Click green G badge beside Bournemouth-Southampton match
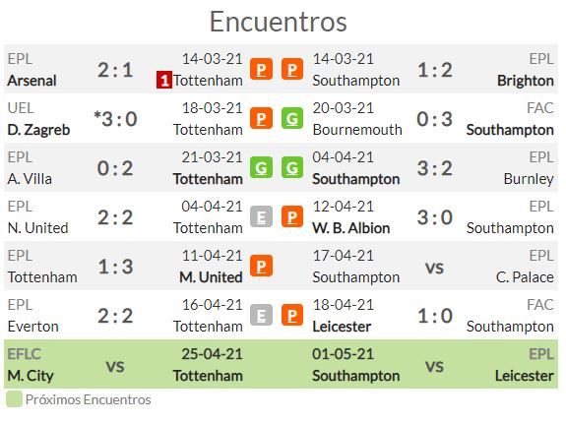The width and height of the screenshot is (566, 423). (x=292, y=118)
